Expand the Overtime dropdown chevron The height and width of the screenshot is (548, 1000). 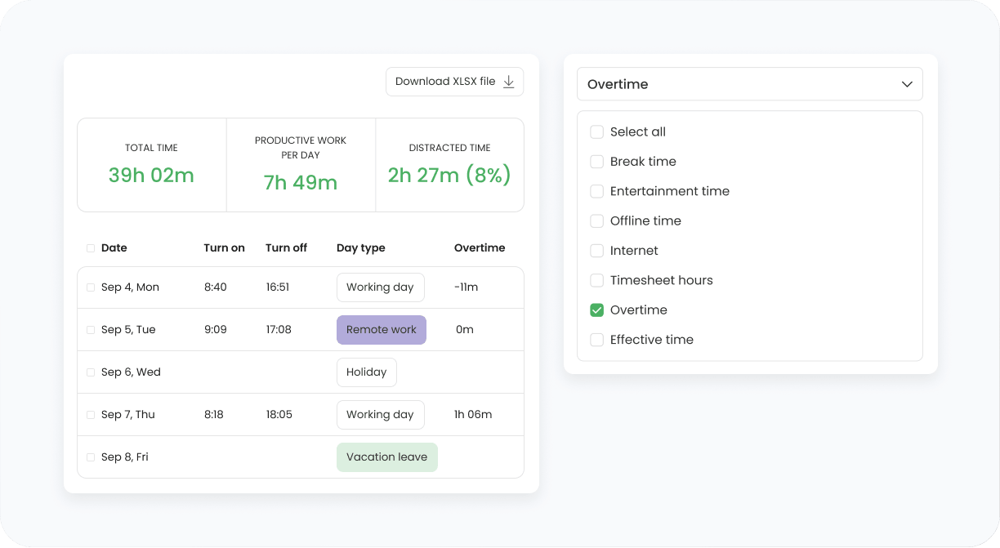point(907,84)
